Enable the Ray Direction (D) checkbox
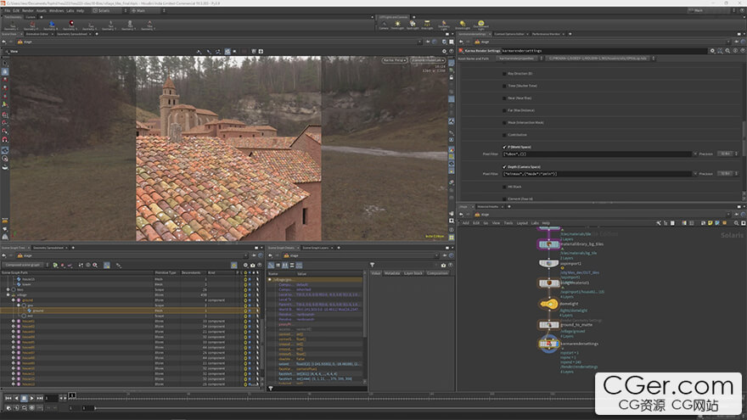 click(x=504, y=74)
